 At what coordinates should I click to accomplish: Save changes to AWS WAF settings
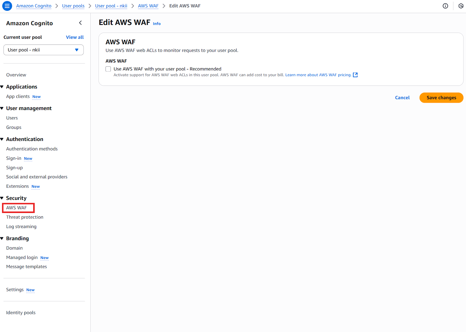[441, 97]
